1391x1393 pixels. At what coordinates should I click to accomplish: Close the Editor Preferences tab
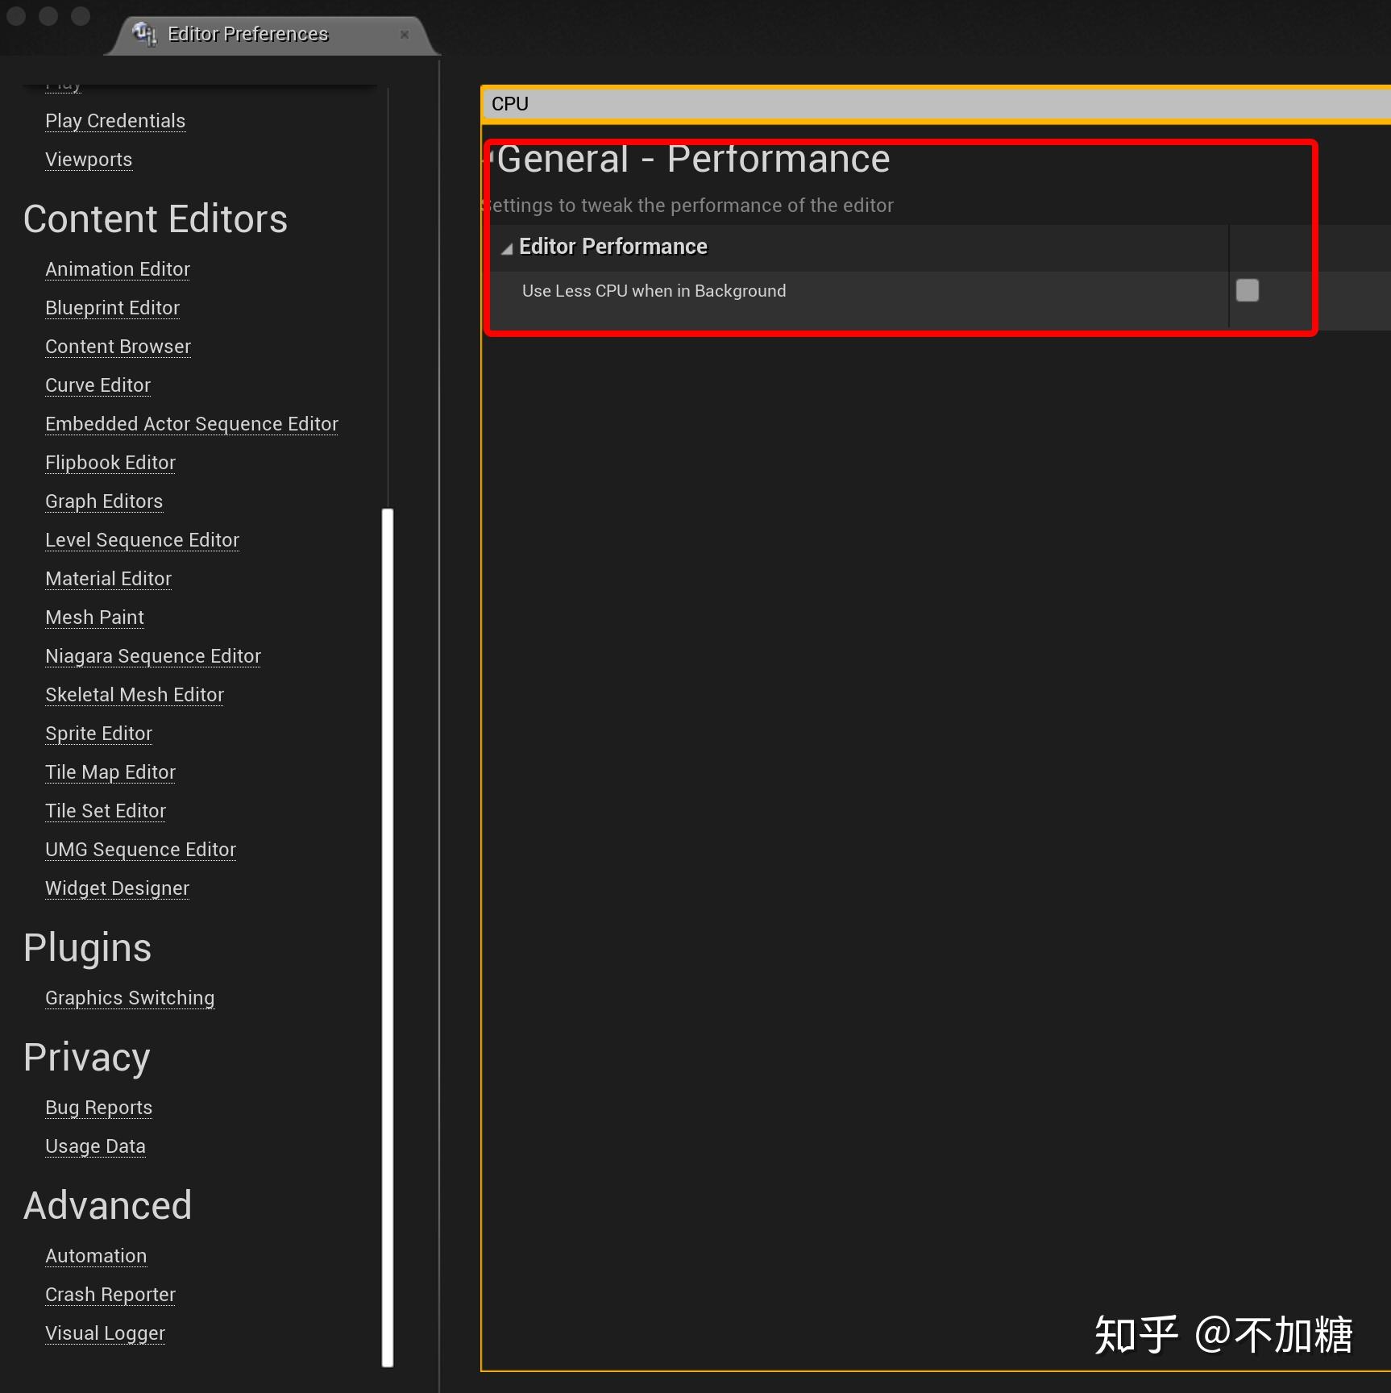[405, 35]
